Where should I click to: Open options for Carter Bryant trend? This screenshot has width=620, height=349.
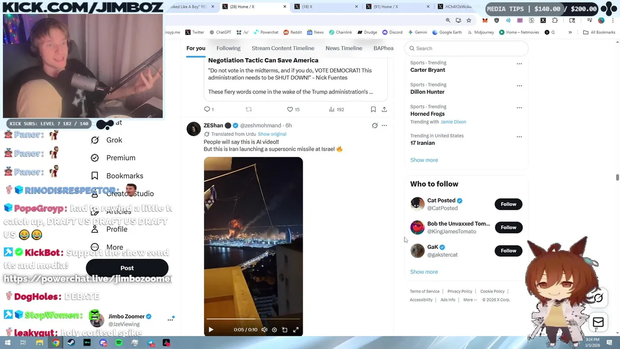tap(519, 63)
